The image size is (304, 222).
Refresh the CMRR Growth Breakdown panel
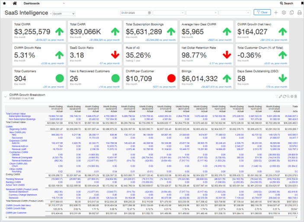tap(284, 96)
